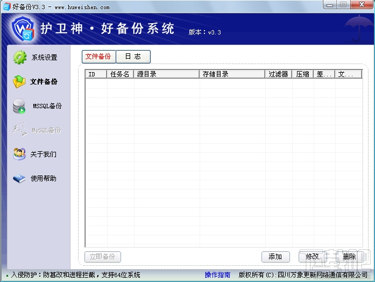Click the MSSQL database backup icon
The image size is (375, 282).
click(19, 106)
